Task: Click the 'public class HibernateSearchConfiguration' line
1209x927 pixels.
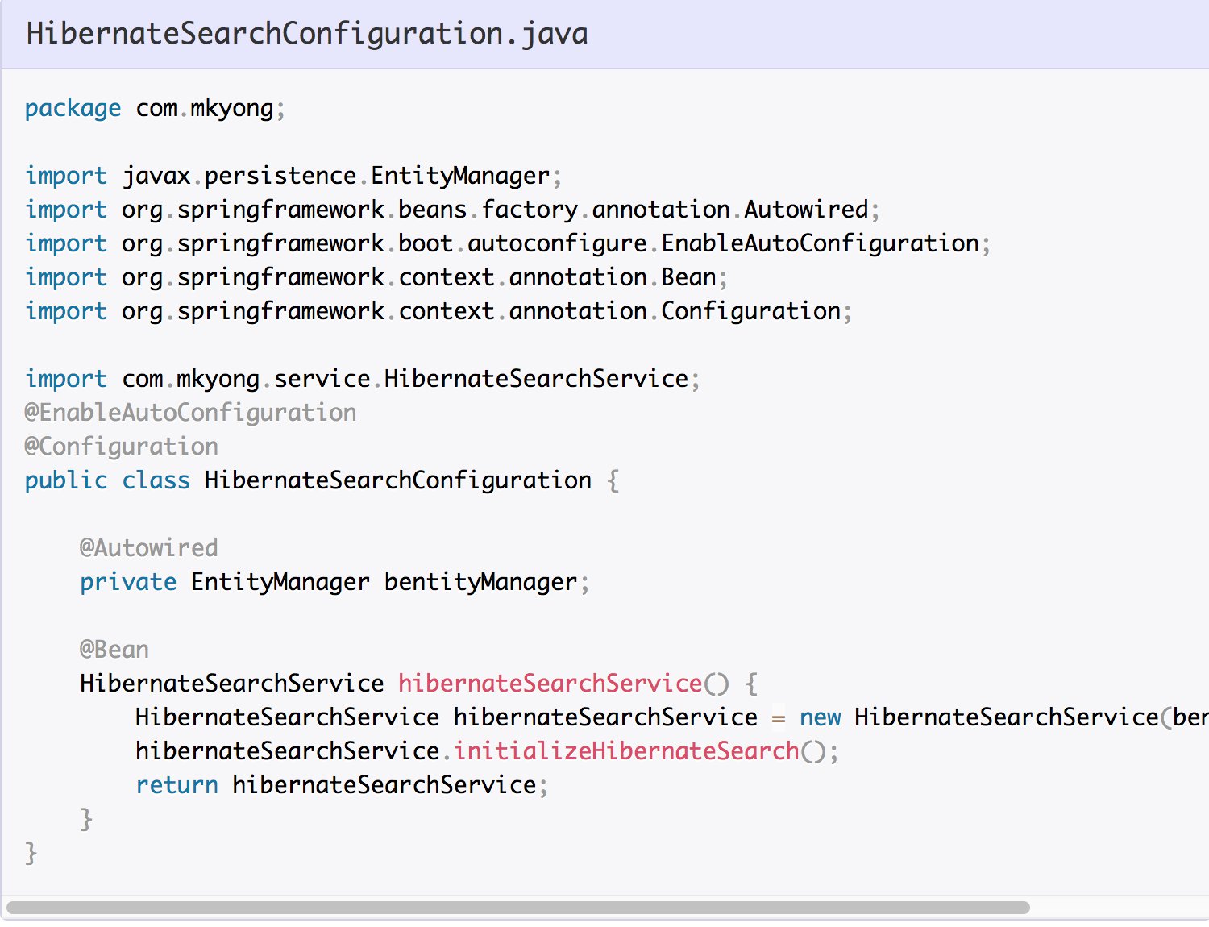Action: click(x=322, y=480)
